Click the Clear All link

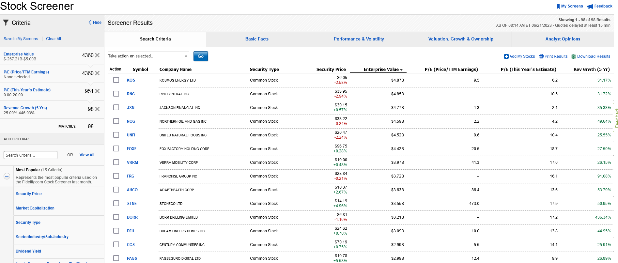tap(54, 39)
